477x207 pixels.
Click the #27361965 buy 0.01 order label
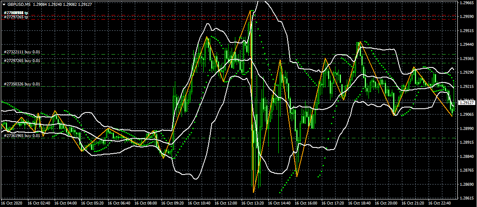tap(22, 135)
